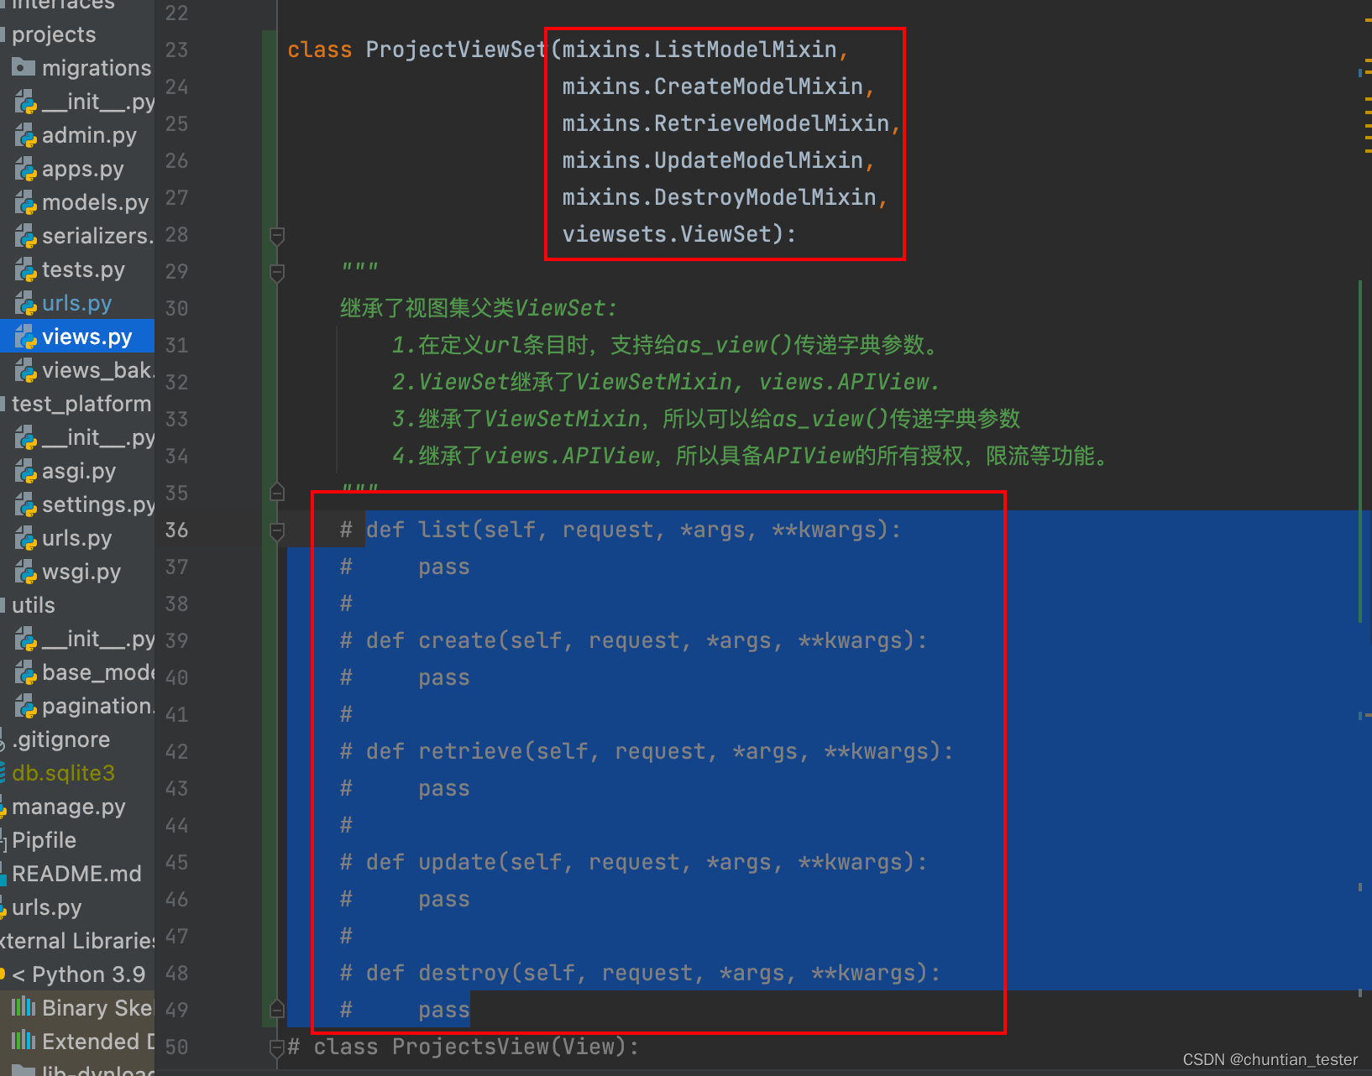The image size is (1372, 1076).
Task: Click the Python icon next to views.py
Action: [26, 336]
